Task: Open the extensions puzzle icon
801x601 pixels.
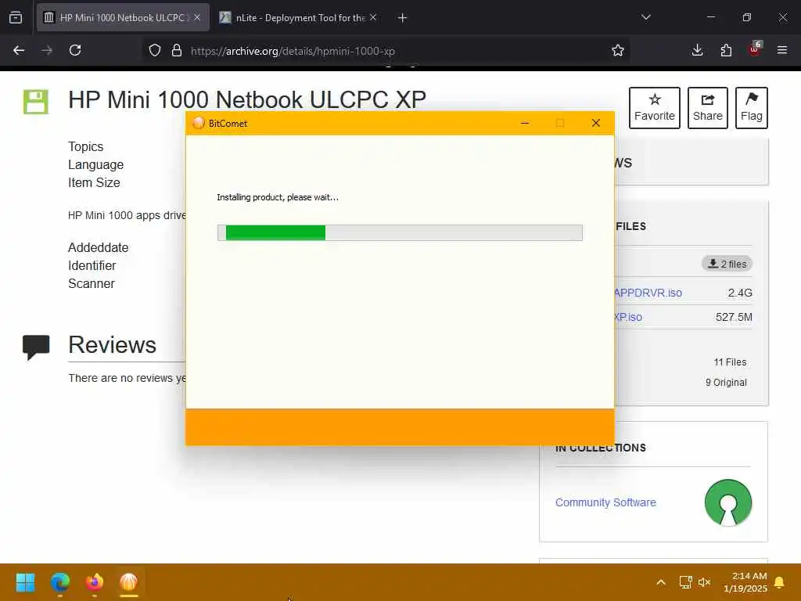Action: pyautogui.click(x=726, y=51)
